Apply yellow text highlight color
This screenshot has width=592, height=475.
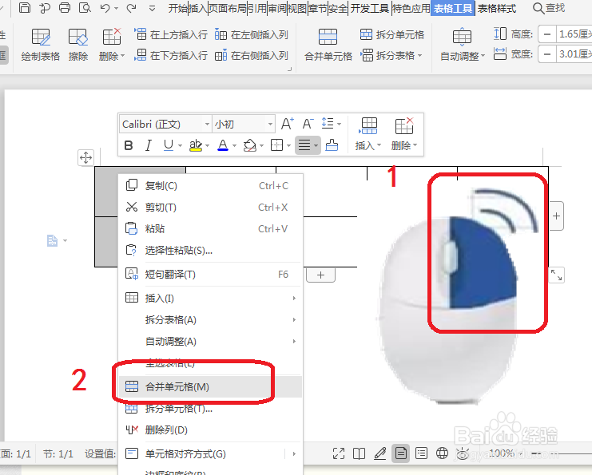point(195,145)
